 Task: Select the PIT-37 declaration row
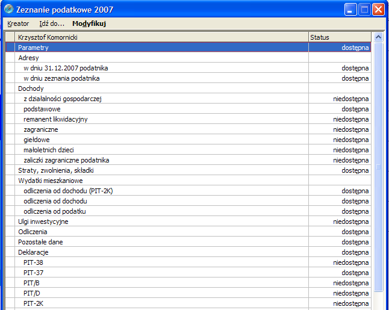click(188, 273)
